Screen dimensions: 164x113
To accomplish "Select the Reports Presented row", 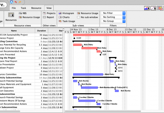I will [x=8, y=55].
